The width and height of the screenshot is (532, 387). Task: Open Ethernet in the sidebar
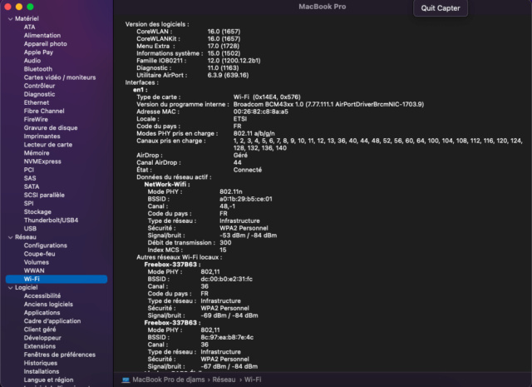[37, 102]
